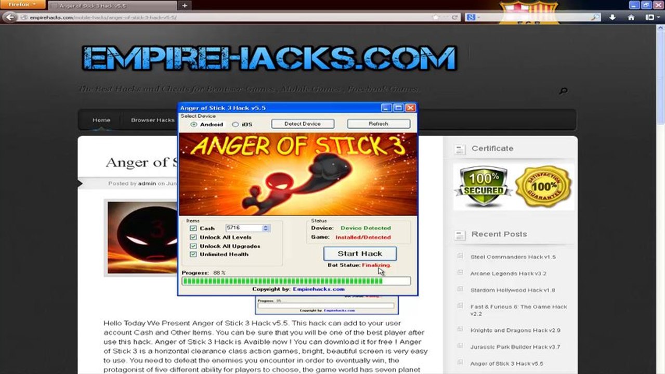This screenshot has width=665, height=374.
Task: Click the post thumbnail game icon
Action: [x=142, y=237]
